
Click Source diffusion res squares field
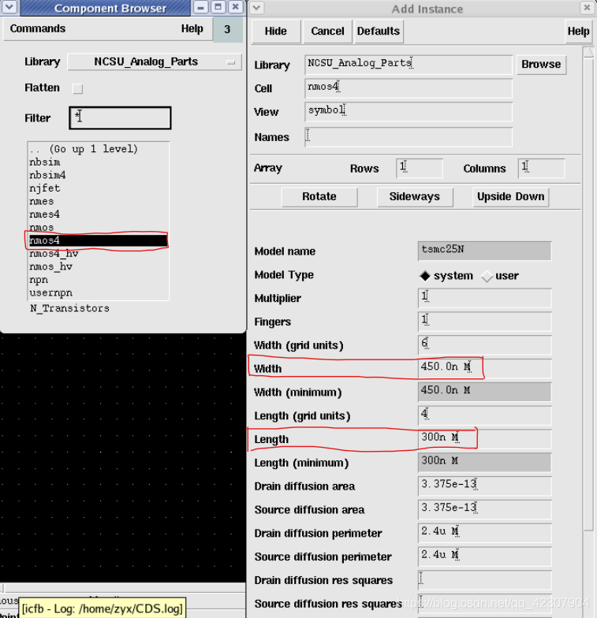(484, 604)
